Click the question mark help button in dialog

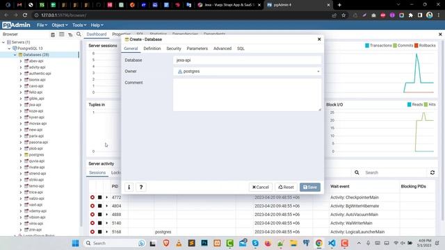coord(141,187)
